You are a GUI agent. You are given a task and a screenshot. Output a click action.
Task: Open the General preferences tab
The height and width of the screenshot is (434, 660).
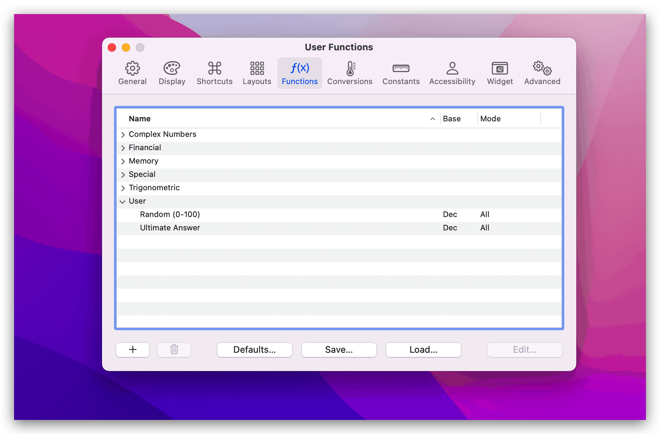click(132, 73)
